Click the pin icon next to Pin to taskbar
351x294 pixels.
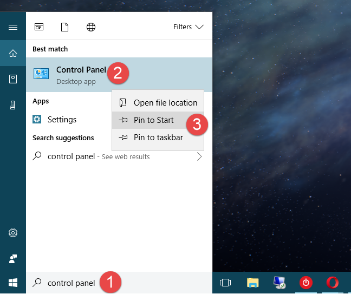pos(123,138)
